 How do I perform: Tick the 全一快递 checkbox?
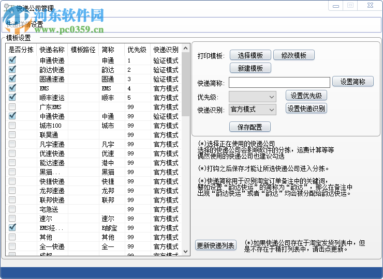[12, 246]
